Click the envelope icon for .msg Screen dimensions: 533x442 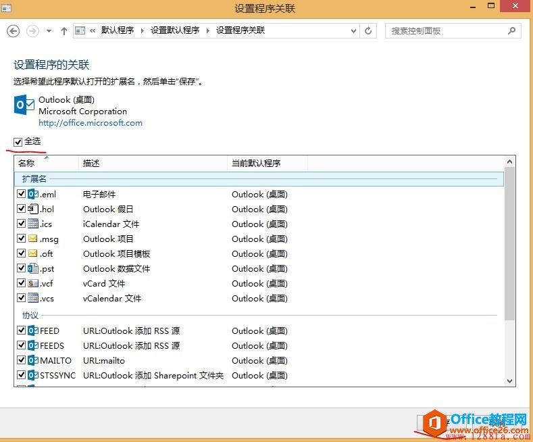(32, 239)
